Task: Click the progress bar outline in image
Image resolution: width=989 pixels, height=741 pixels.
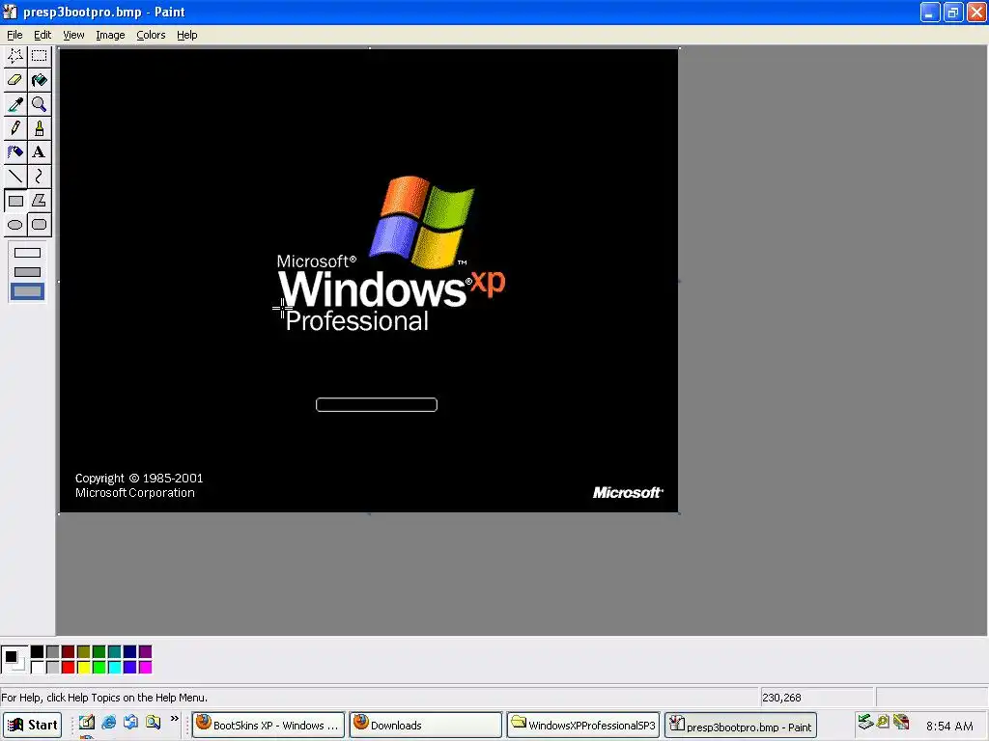Action: pyautogui.click(x=377, y=404)
